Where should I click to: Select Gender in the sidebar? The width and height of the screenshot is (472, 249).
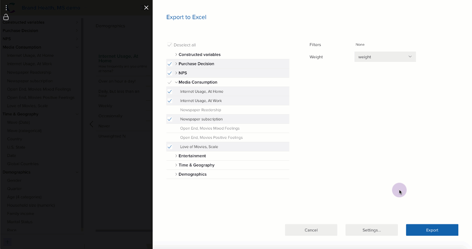point(14,180)
